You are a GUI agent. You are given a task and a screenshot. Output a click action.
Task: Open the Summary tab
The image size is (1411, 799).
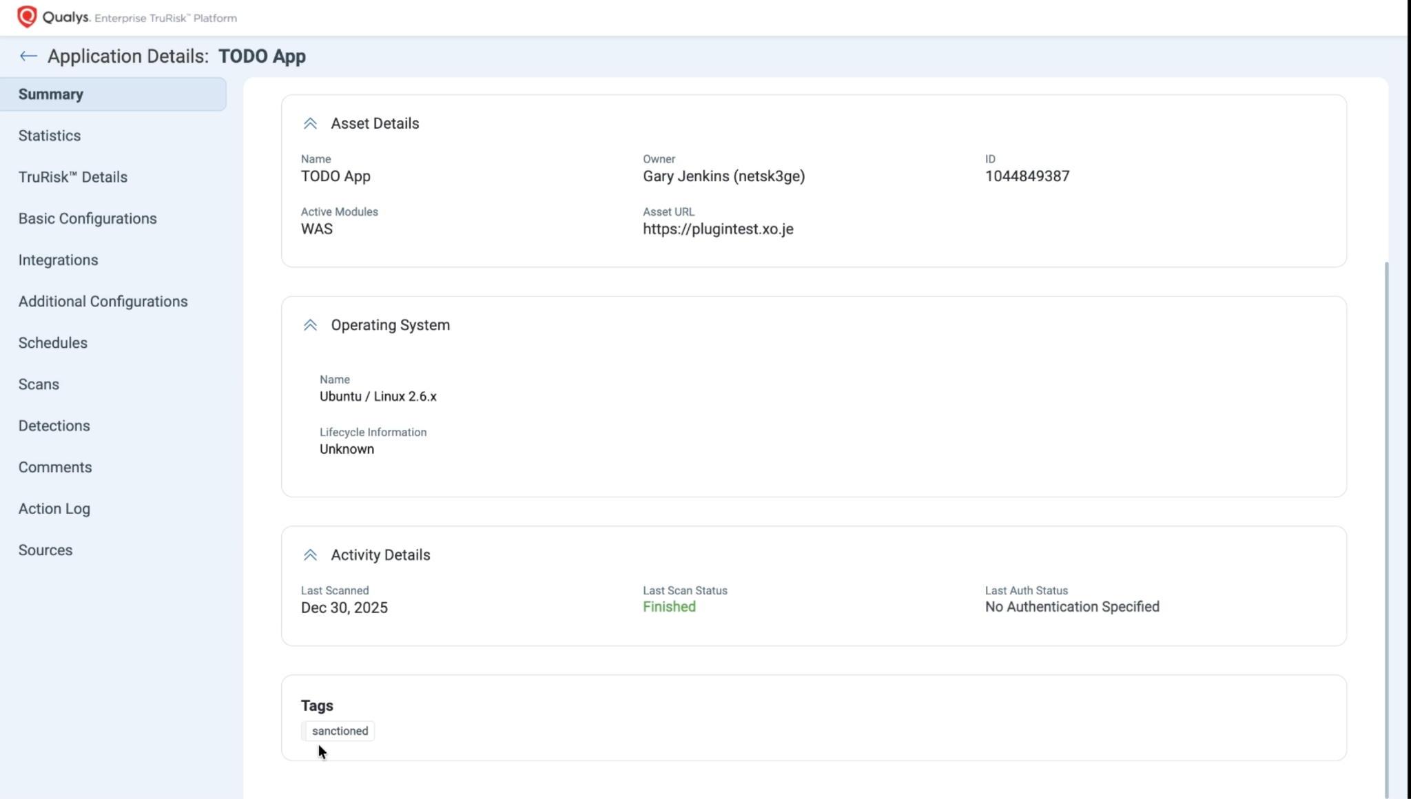point(113,94)
